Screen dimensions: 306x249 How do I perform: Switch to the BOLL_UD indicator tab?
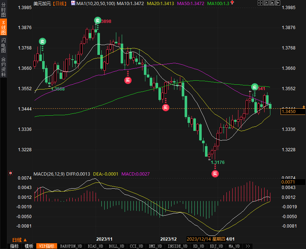116,246
